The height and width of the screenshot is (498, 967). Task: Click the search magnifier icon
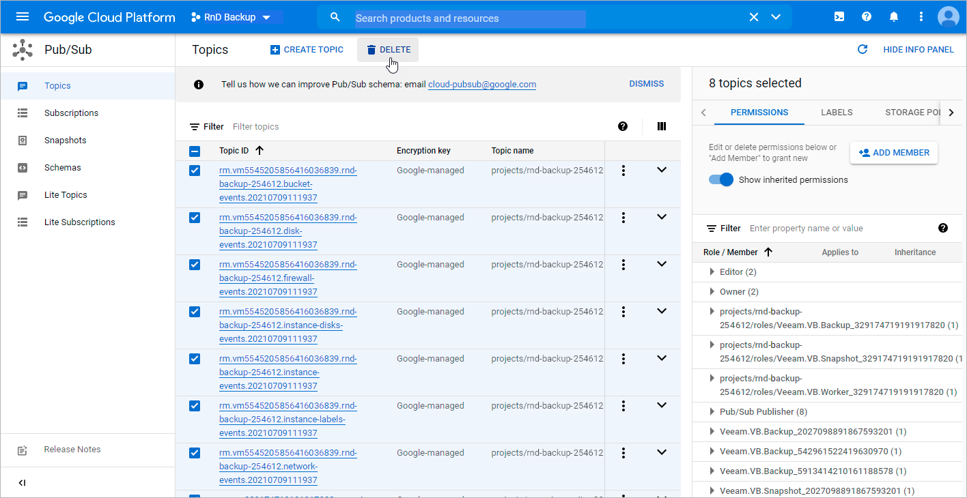coord(335,17)
